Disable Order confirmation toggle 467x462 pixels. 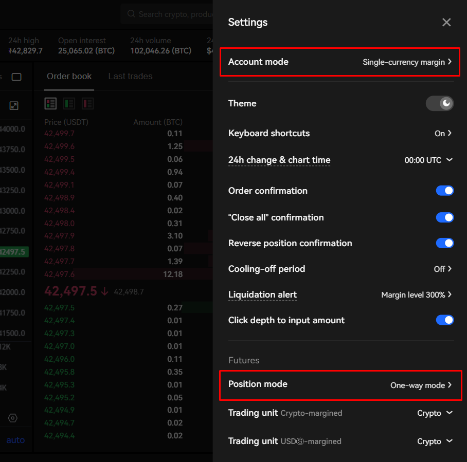click(444, 191)
